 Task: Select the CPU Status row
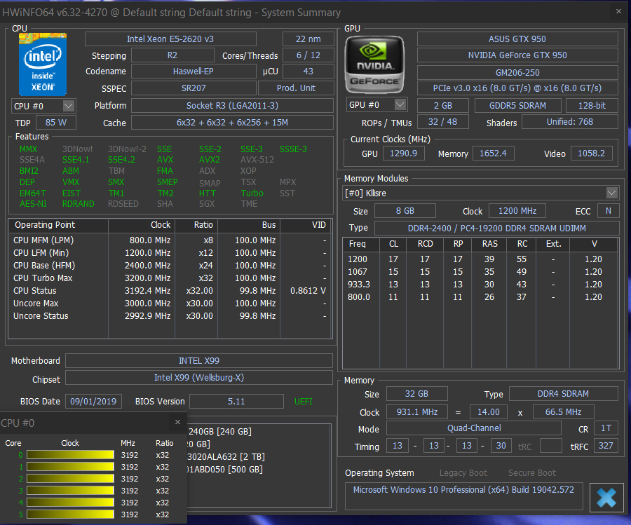(x=170, y=290)
